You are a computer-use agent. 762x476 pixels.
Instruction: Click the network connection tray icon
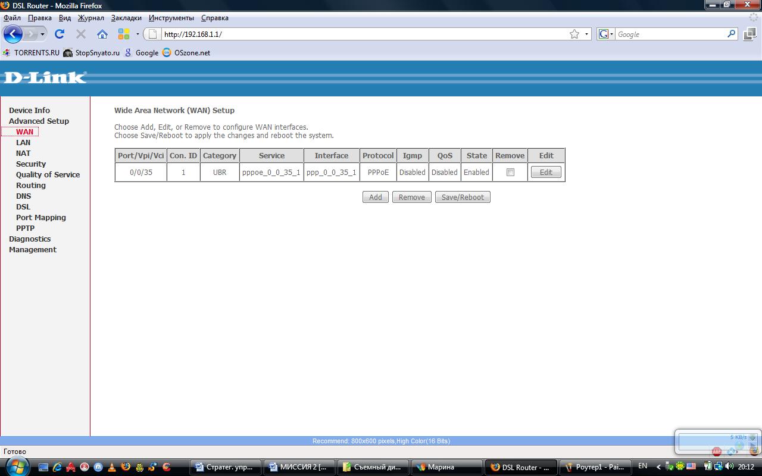coord(719,466)
